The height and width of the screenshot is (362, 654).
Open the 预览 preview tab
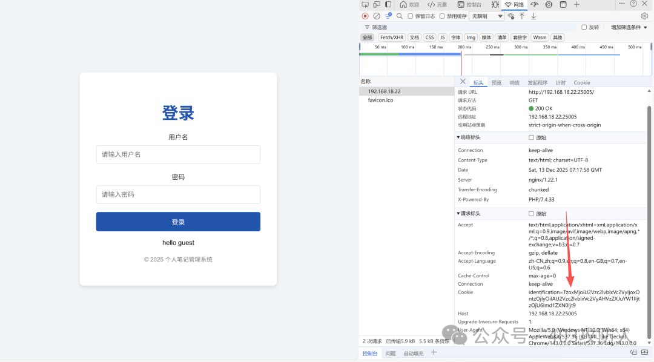tap(497, 82)
